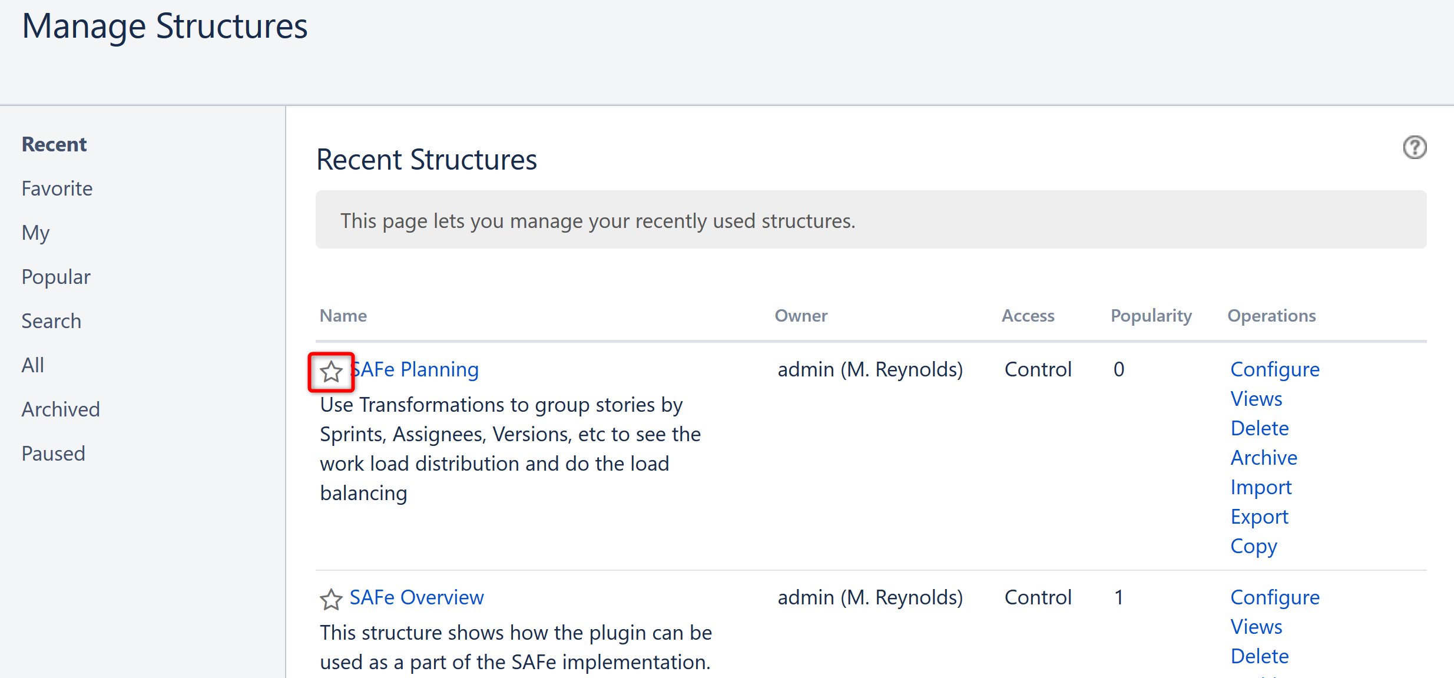Switch to the My structures tab
The width and height of the screenshot is (1454, 678).
(x=35, y=233)
